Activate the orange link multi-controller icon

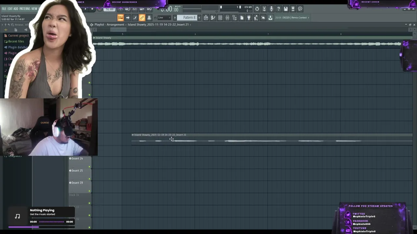pyautogui.click(x=142, y=18)
